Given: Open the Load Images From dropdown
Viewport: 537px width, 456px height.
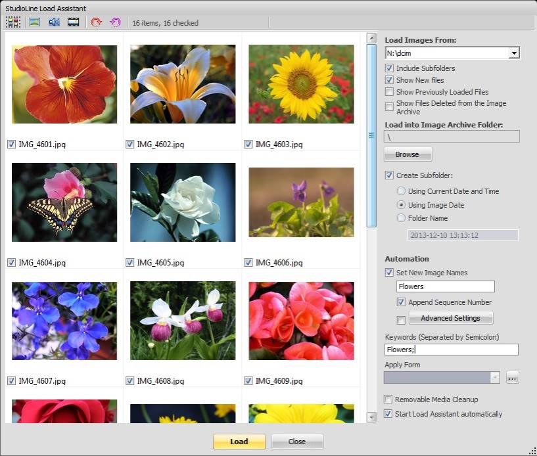Looking at the screenshot, I should 514,53.
